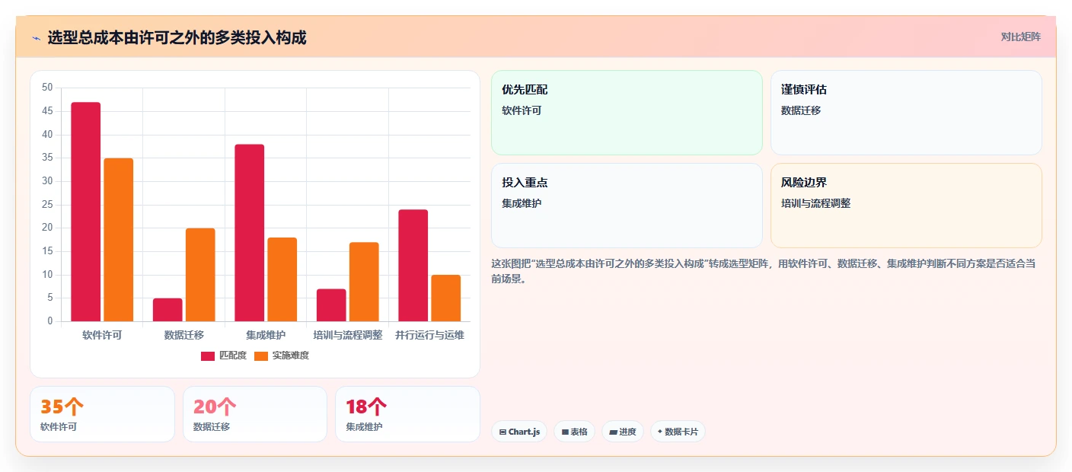This screenshot has width=1072, height=472.
Task: Click the red 匹配度 bar for 软件许可
Action: tap(86, 212)
